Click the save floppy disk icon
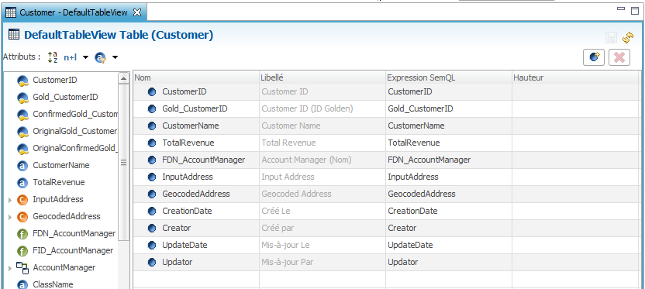The image size is (645, 289). (611, 38)
